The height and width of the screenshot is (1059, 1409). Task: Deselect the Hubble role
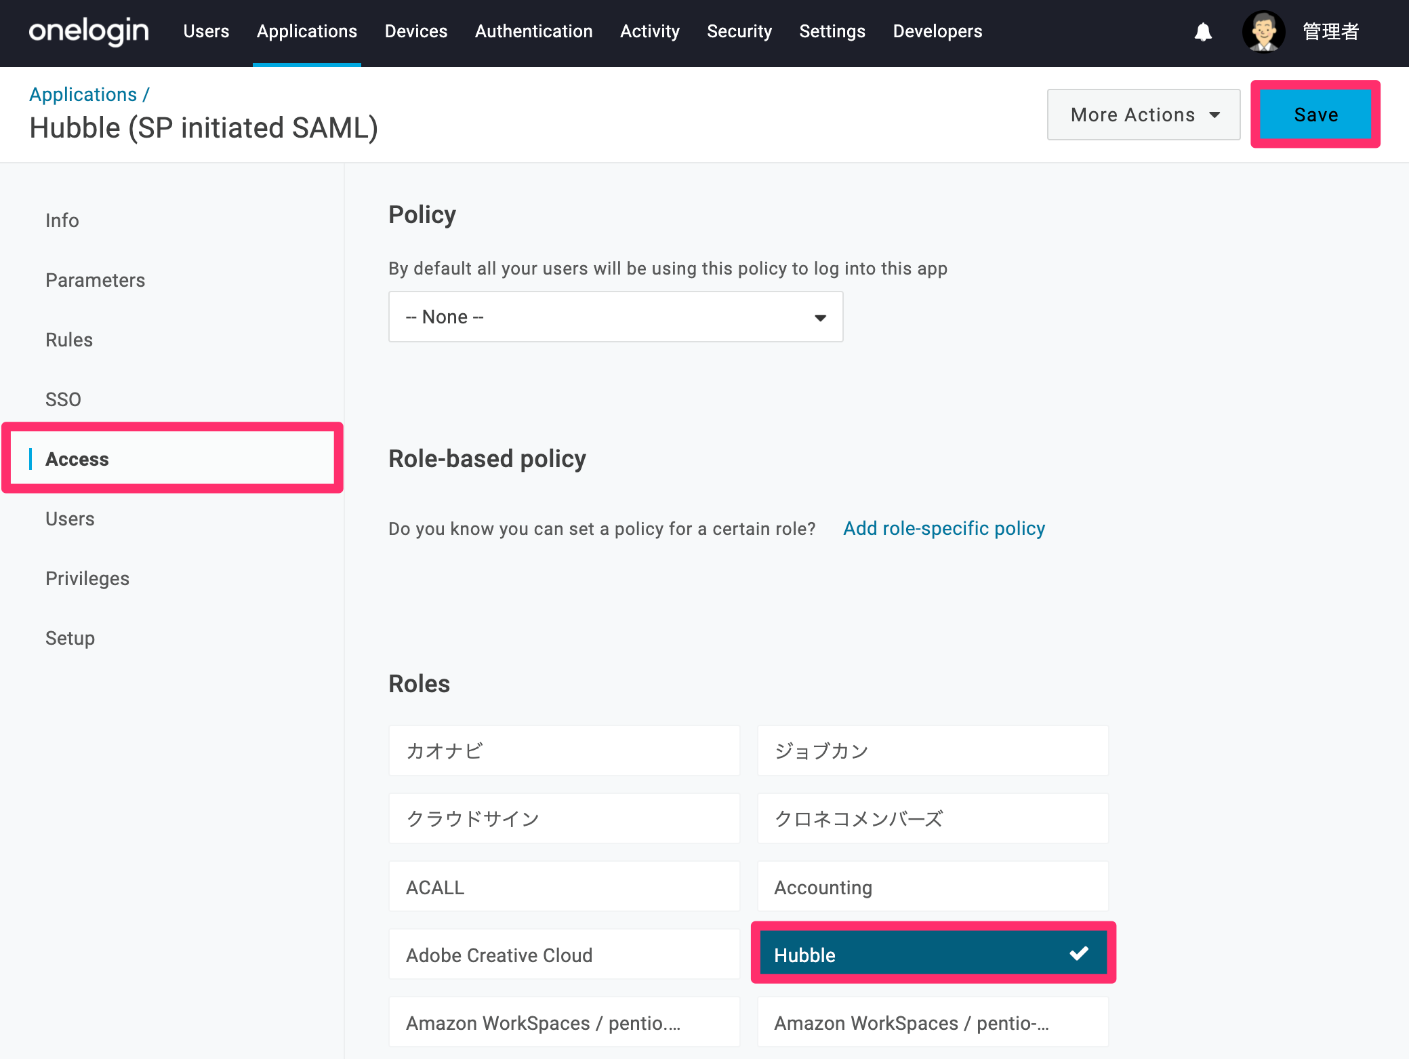click(x=933, y=954)
